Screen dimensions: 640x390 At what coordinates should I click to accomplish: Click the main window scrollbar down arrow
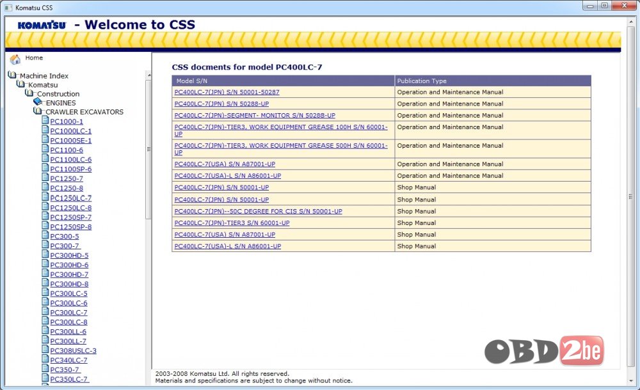pyautogui.click(x=630, y=381)
